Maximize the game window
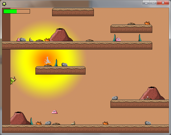This screenshot has width=171, height=135. pos(153,3)
